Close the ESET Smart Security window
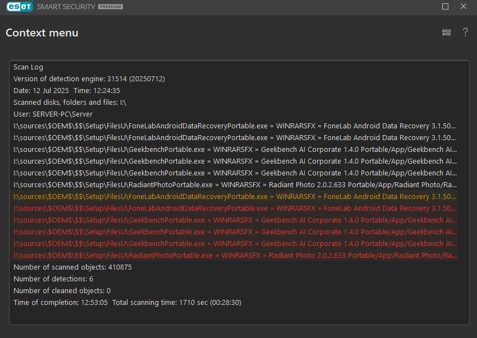Image resolution: width=477 pixels, height=338 pixels. pos(464,6)
